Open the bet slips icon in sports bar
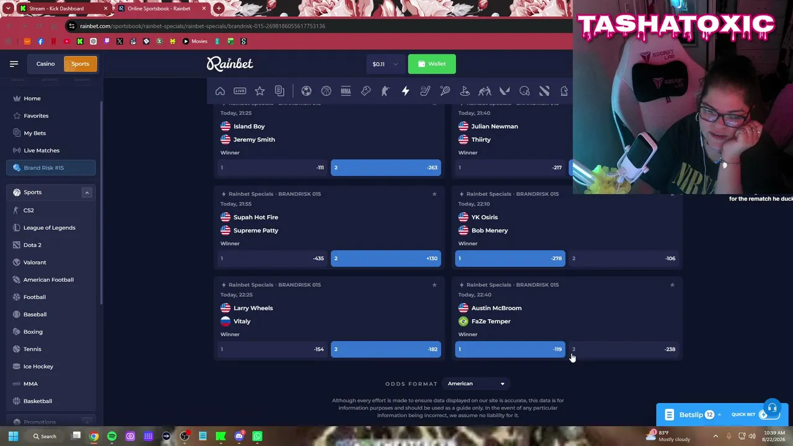Screen dimensions: 793x446 point(279,91)
